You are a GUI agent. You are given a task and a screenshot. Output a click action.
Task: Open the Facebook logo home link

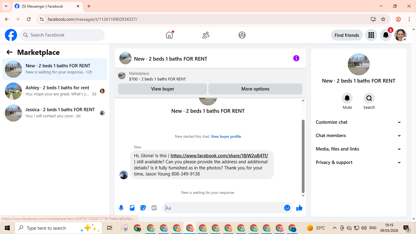click(x=11, y=35)
